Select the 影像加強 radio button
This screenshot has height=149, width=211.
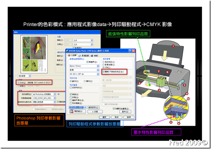pyautogui.click(x=103, y=65)
